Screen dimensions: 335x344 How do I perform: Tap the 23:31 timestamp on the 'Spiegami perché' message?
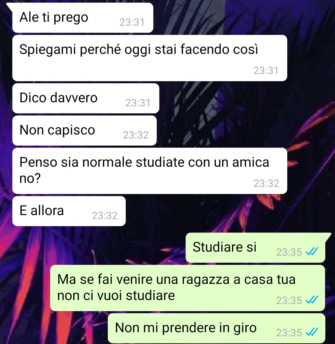266,71
